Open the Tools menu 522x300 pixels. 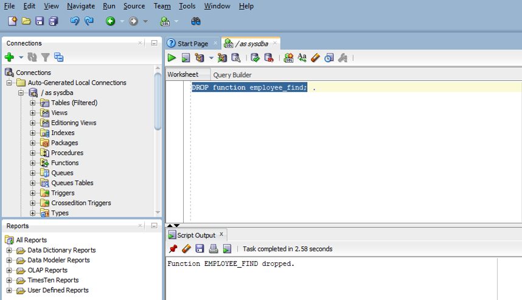pyautogui.click(x=187, y=6)
